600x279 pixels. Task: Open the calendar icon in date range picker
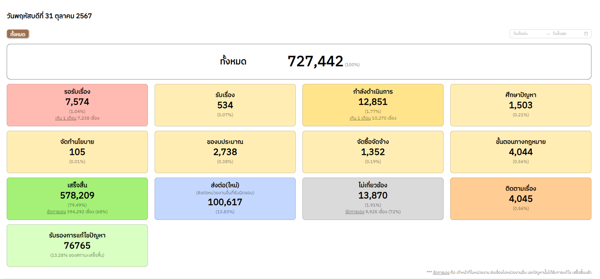tap(586, 34)
